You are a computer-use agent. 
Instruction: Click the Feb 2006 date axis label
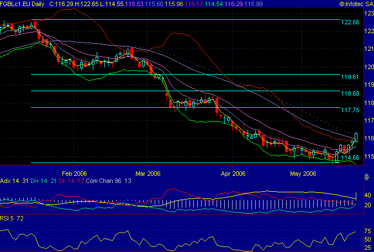point(75,172)
